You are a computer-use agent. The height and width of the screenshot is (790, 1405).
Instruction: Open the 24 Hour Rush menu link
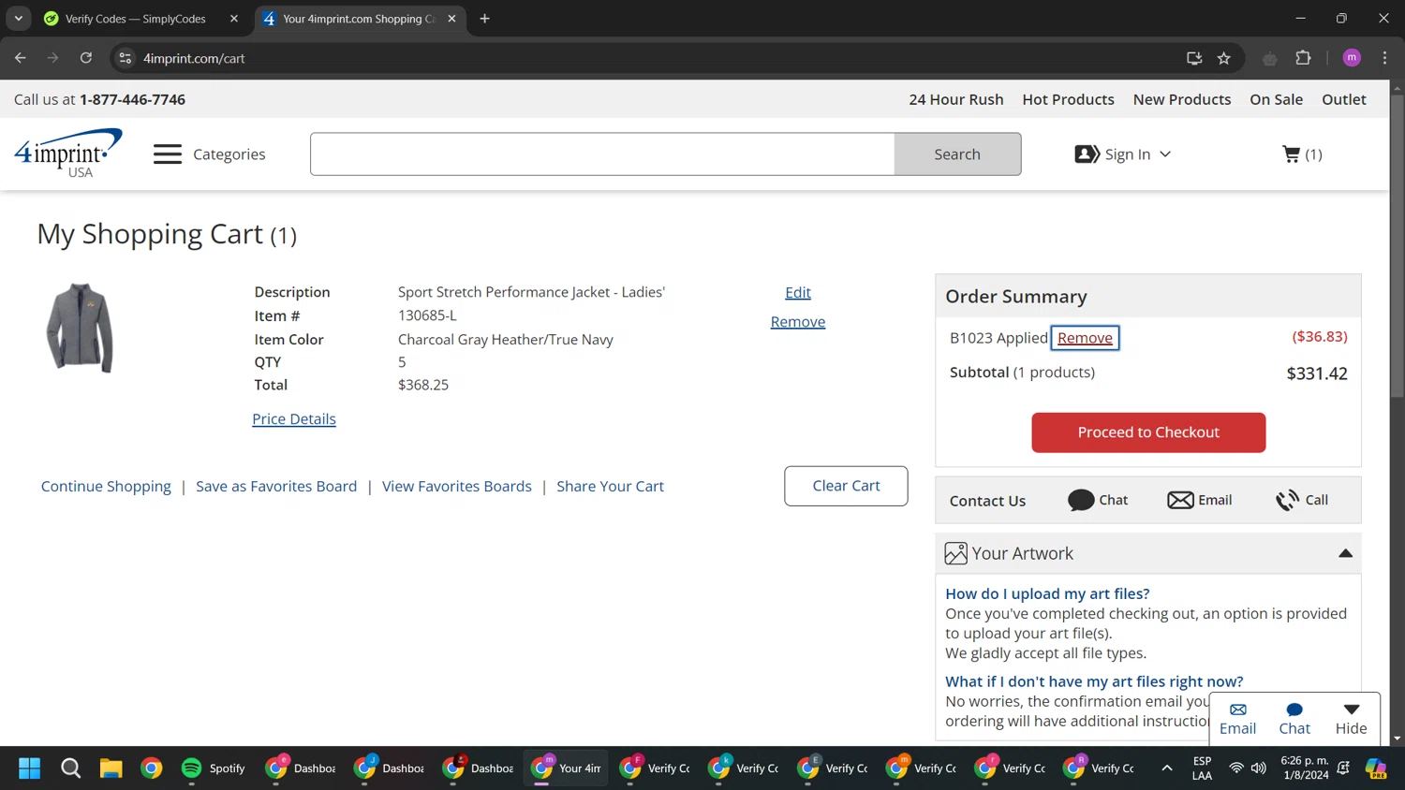955,99
